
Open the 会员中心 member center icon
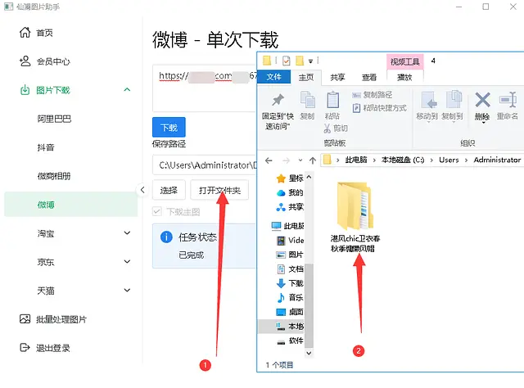(25, 61)
